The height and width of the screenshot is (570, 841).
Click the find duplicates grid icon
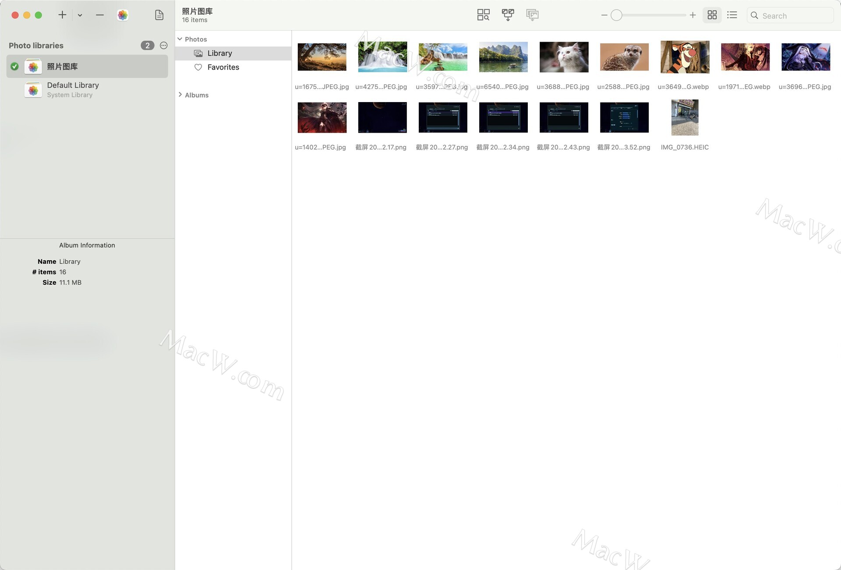tap(483, 15)
